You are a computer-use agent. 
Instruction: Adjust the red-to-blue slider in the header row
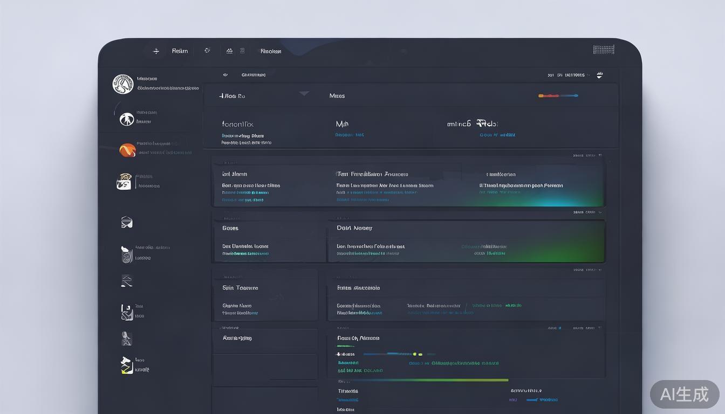(x=558, y=96)
